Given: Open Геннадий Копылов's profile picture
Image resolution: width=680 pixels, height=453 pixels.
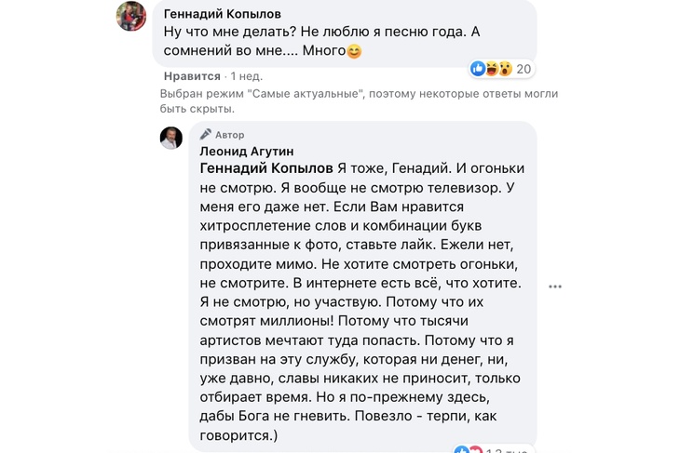Looking at the screenshot, I should (x=130, y=16).
